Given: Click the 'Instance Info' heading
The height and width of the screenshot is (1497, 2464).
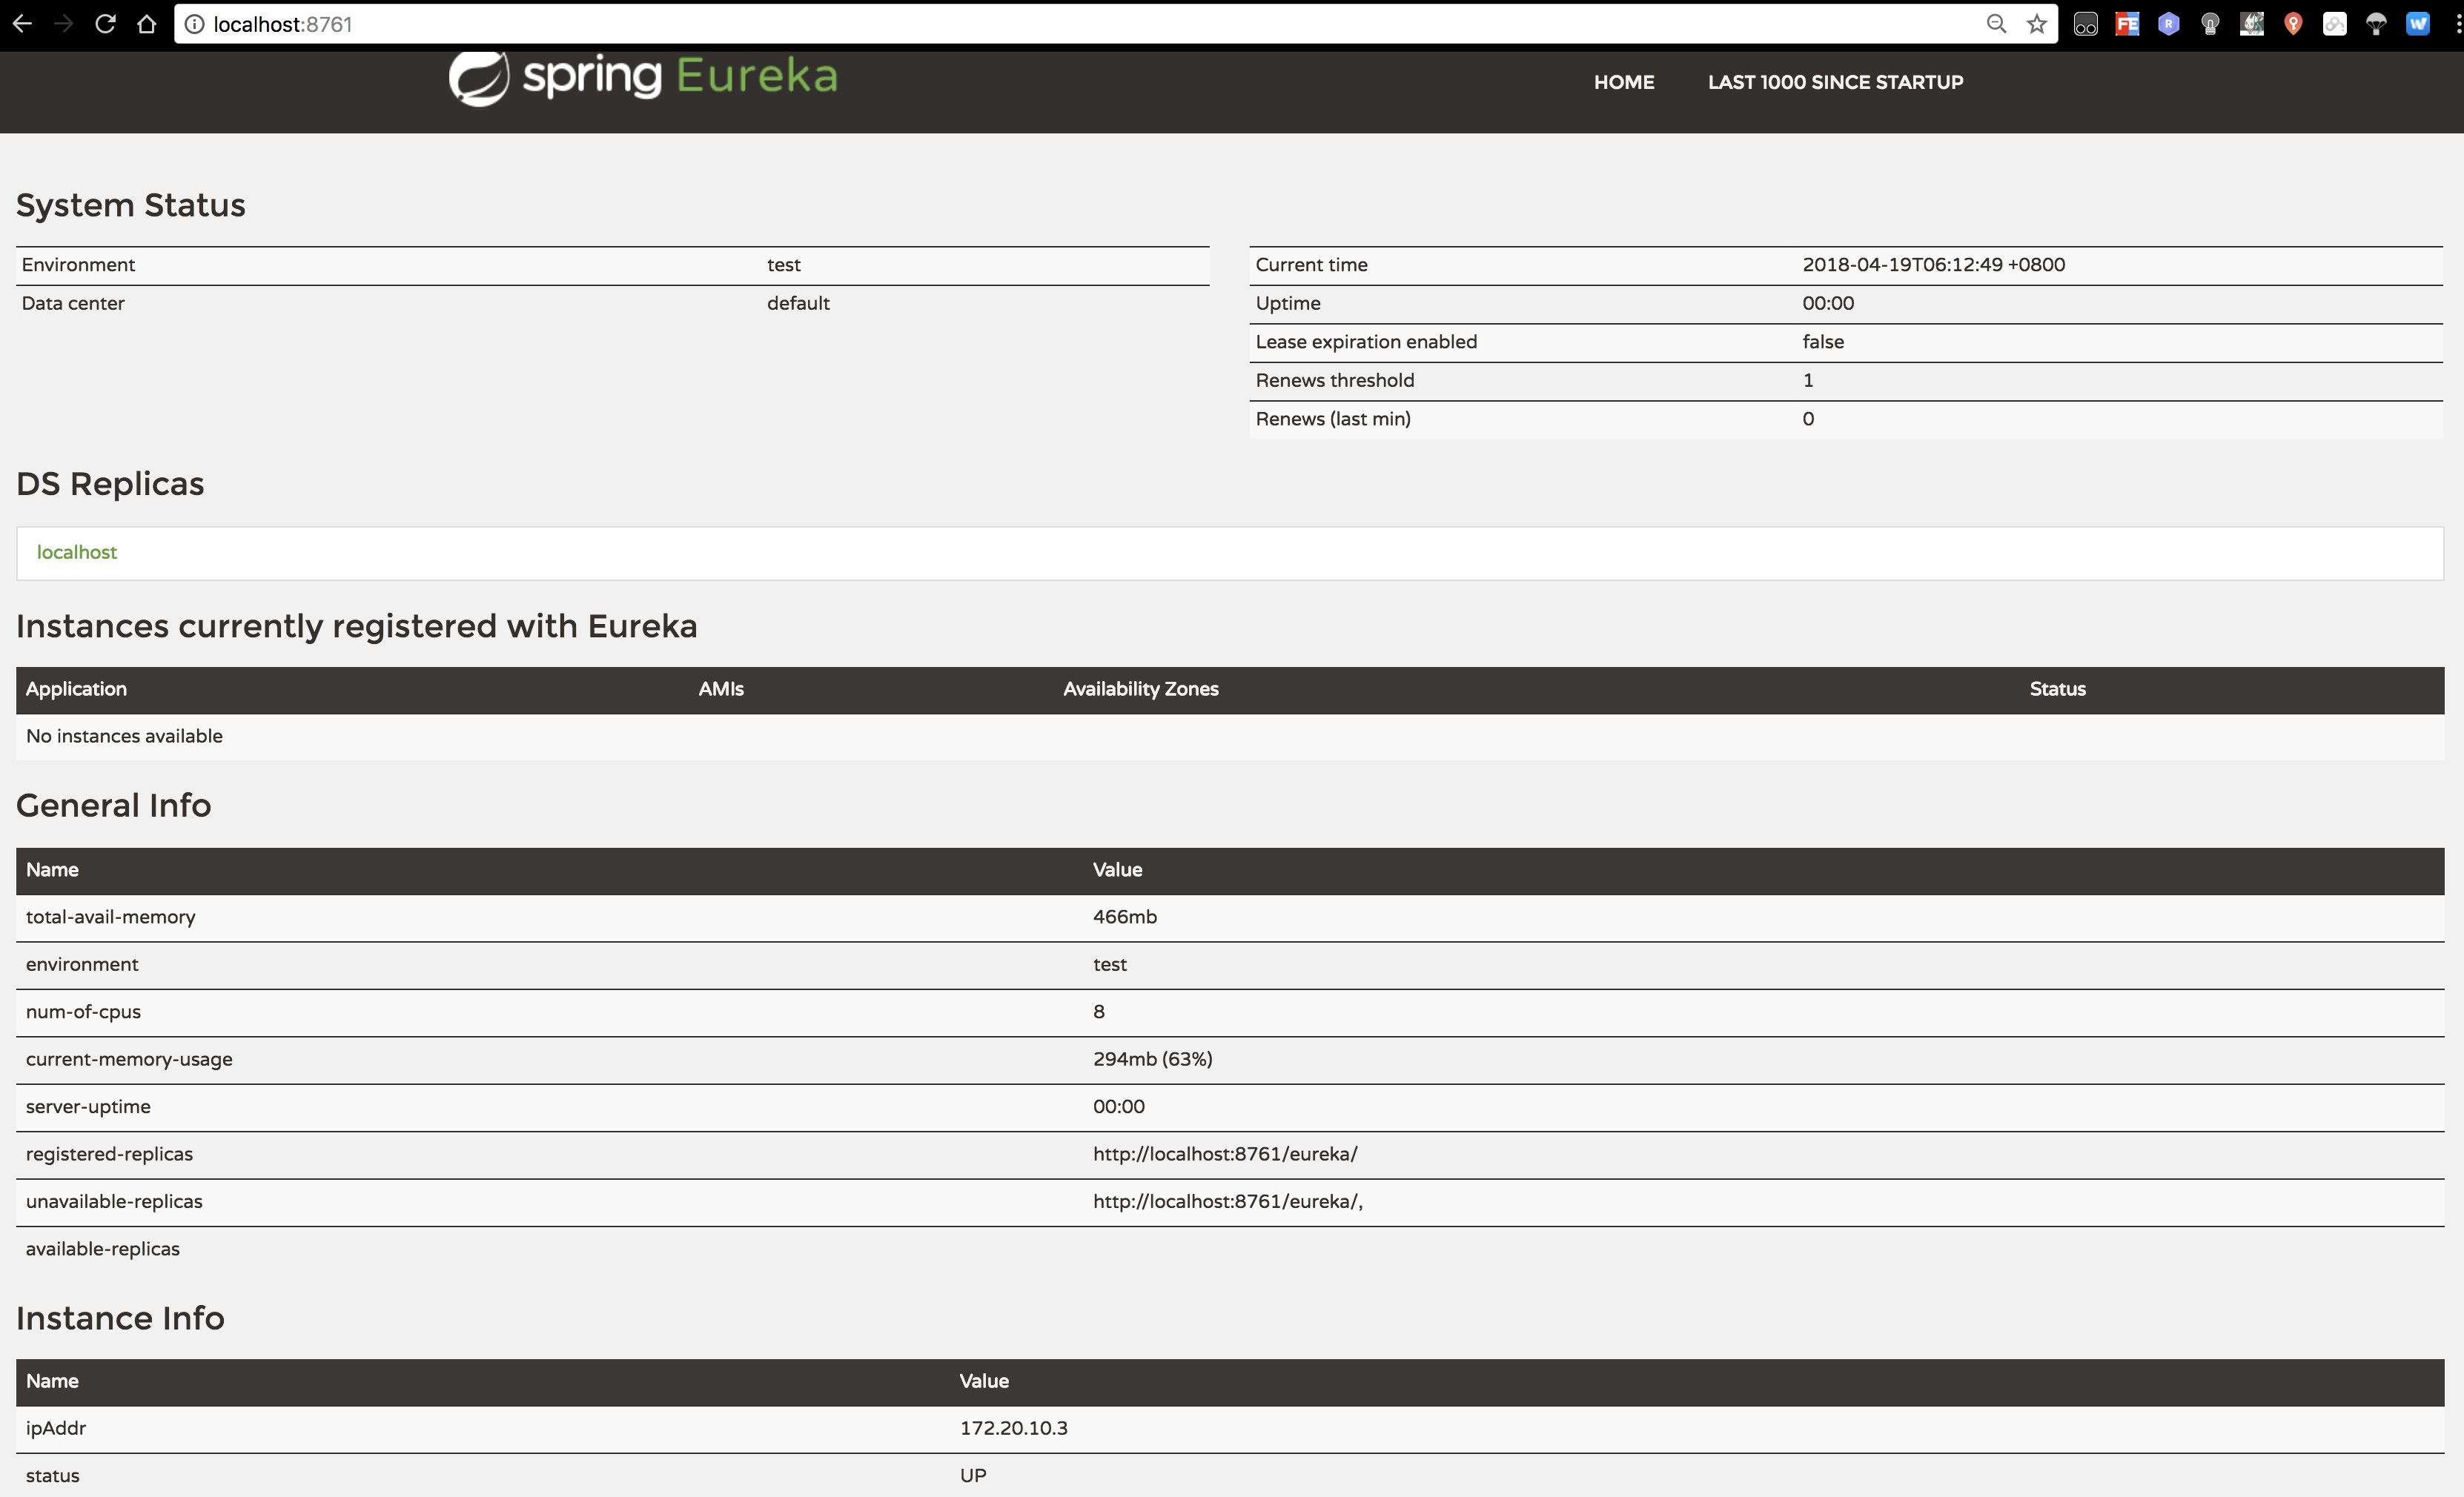Looking at the screenshot, I should click(x=120, y=1318).
